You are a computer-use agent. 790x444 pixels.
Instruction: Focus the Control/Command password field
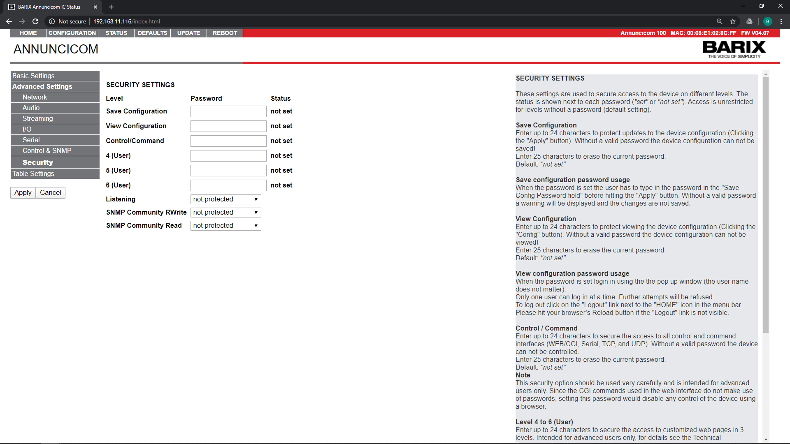(x=228, y=141)
